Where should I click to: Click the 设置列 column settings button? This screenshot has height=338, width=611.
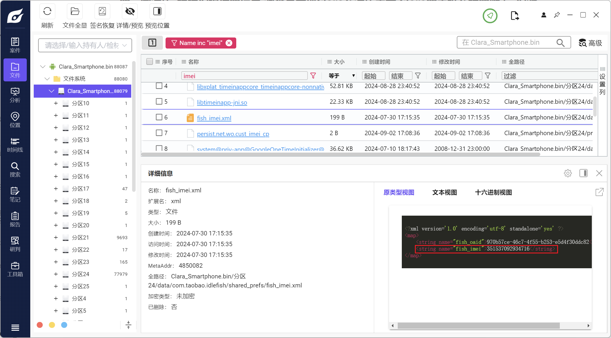(x=602, y=81)
